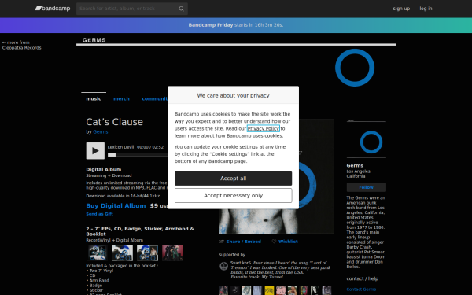Open second box set merch thumbnail
472x295 pixels.
(x=122, y=253)
